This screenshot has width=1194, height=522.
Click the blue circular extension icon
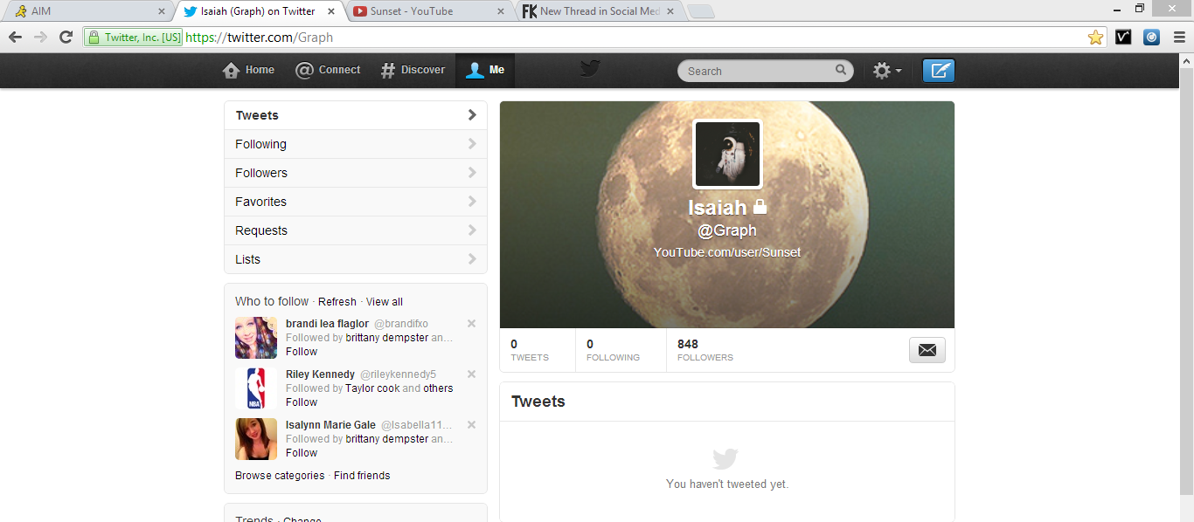pyautogui.click(x=1151, y=37)
